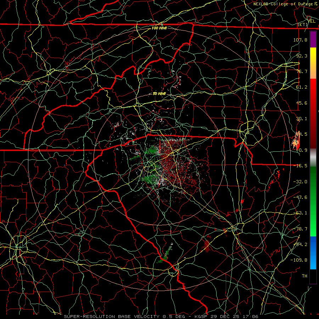Image resolution: width=319 pixels, height=319 pixels.
Task: Click the 45.6 scale value
Action: tap(302, 103)
